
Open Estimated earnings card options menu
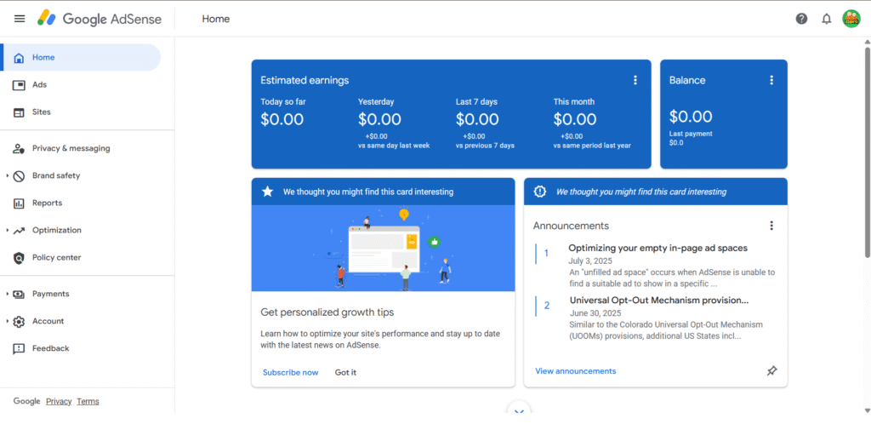635,80
